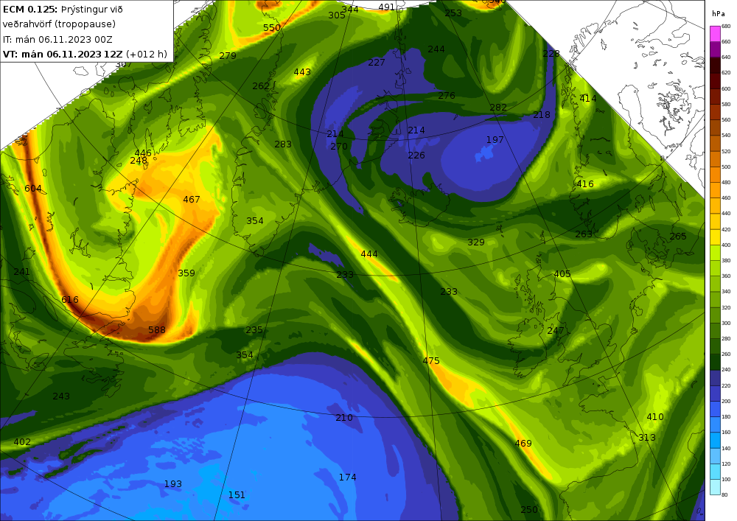The width and height of the screenshot is (737, 521).
Task: Click the map value 588
Action: pyautogui.click(x=157, y=330)
